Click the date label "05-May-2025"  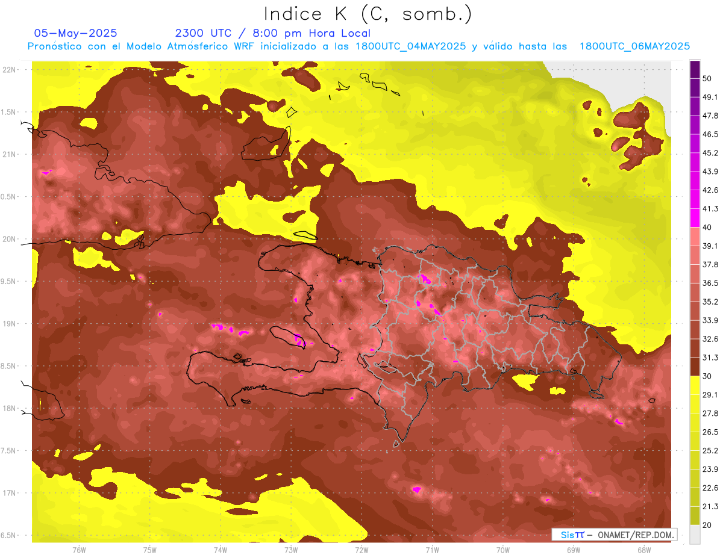(75, 33)
